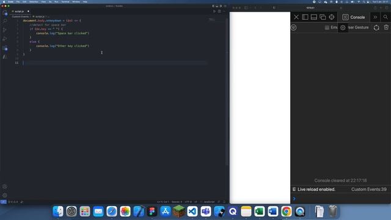Click the Custom Events:39 source link in console
391x220 pixels.
(369, 189)
